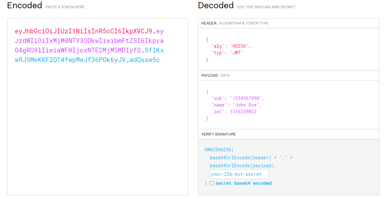
Task: Select the HEADER: ALGORITHM & TOKEN TYPE section title
Action: (235, 23)
